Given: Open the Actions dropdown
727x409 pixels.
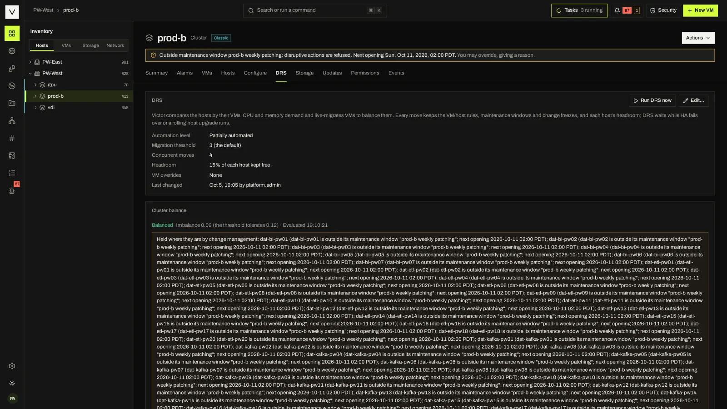Looking at the screenshot, I should point(698,38).
